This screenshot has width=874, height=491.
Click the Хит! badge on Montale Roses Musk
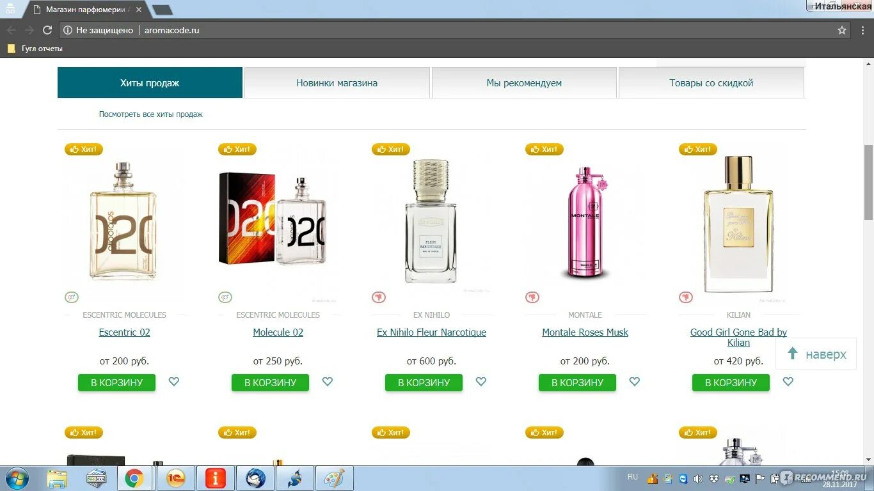pyautogui.click(x=544, y=149)
